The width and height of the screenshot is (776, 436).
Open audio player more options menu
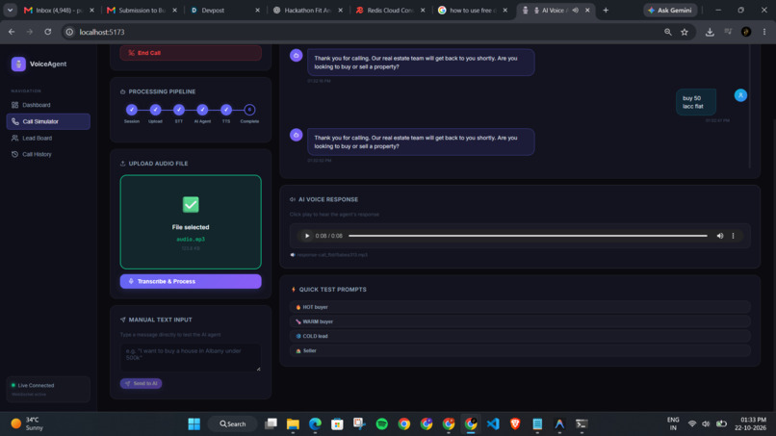734,236
